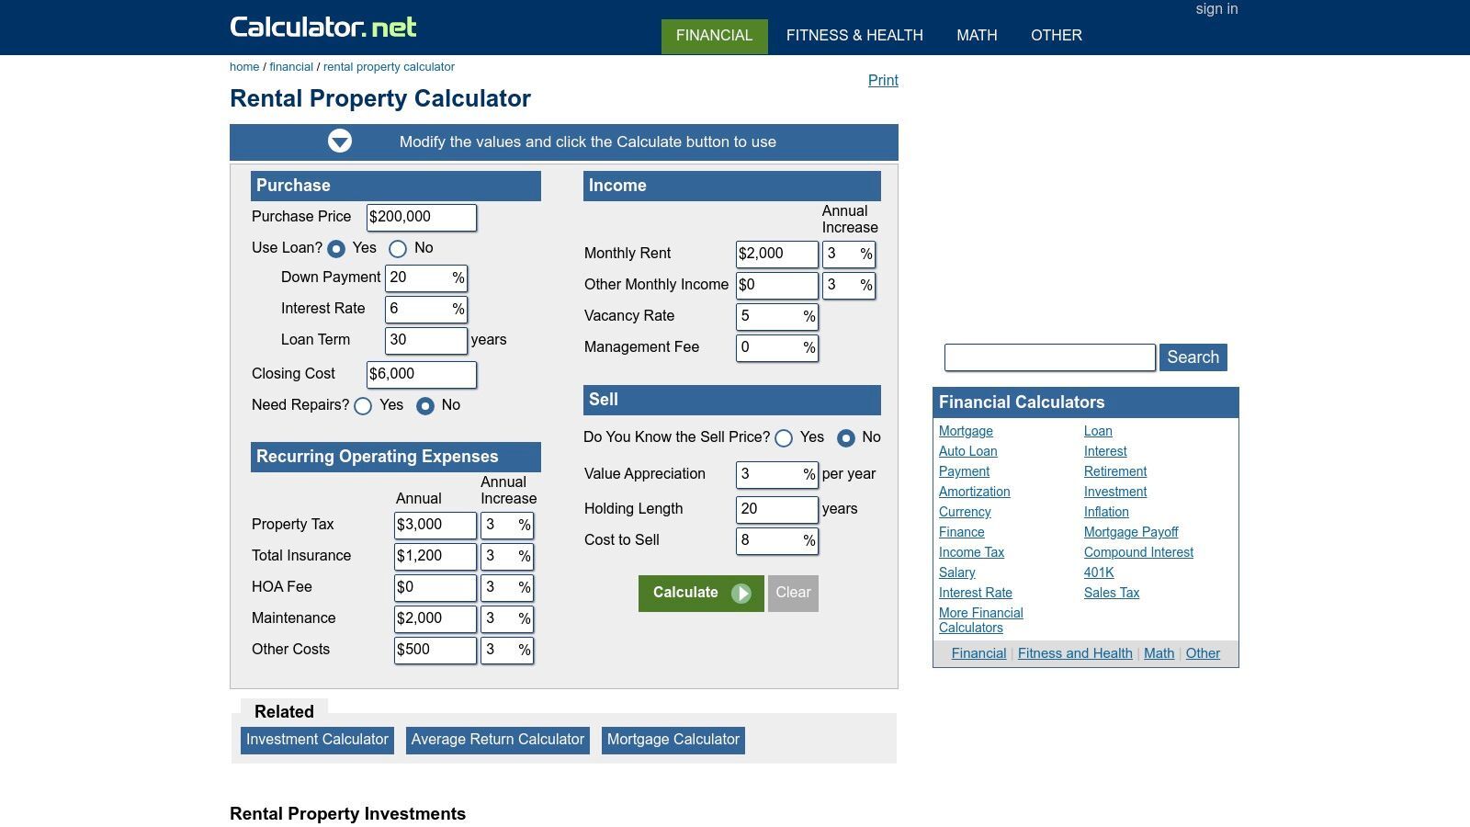Click the green arrow on the Calculate button
1470x827 pixels.
click(741, 593)
